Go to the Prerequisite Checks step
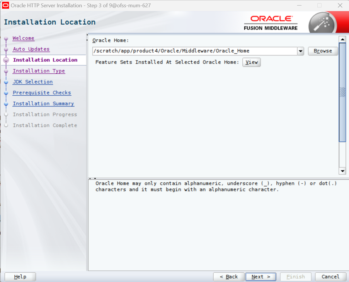The width and height of the screenshot is (349, 282). tap(42, 93)
